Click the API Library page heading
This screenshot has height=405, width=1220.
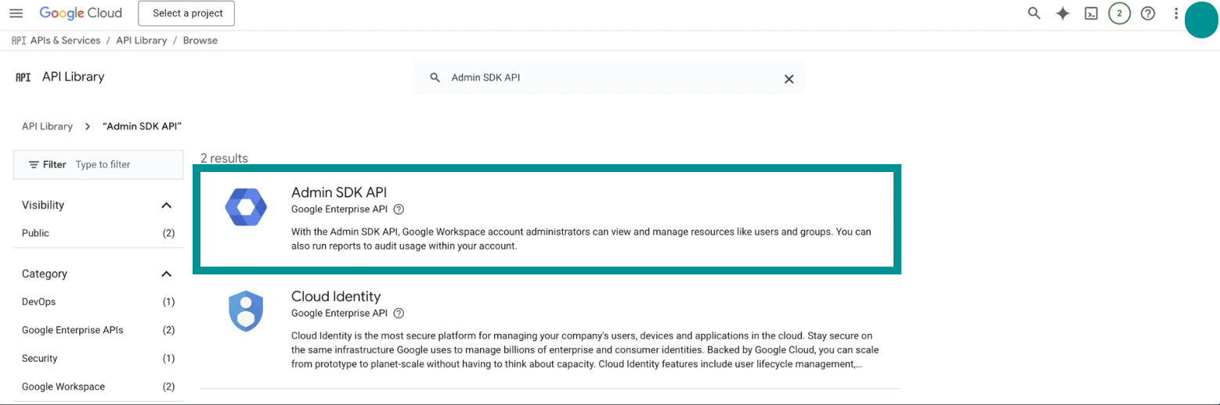coord(73,77)
